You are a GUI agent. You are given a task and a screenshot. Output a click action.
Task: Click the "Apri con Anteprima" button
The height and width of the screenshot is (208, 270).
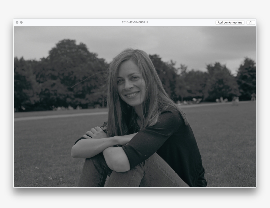coord(230,22)
